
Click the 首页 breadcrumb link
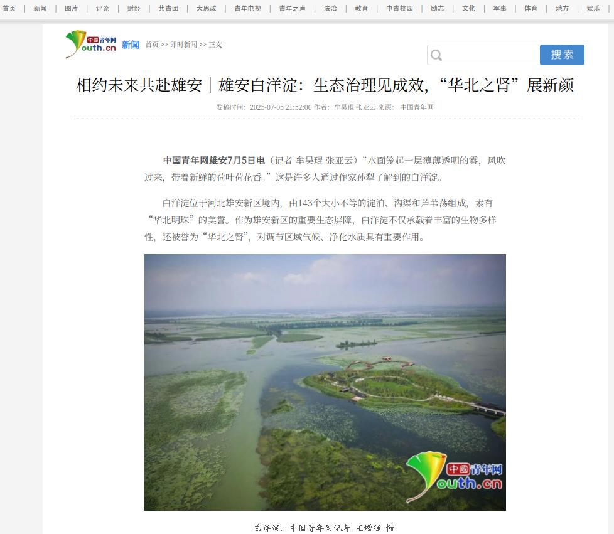pos(152,45)
